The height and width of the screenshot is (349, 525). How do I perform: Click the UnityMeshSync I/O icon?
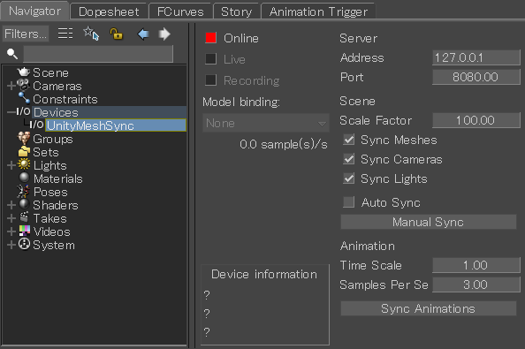point(36,125)
